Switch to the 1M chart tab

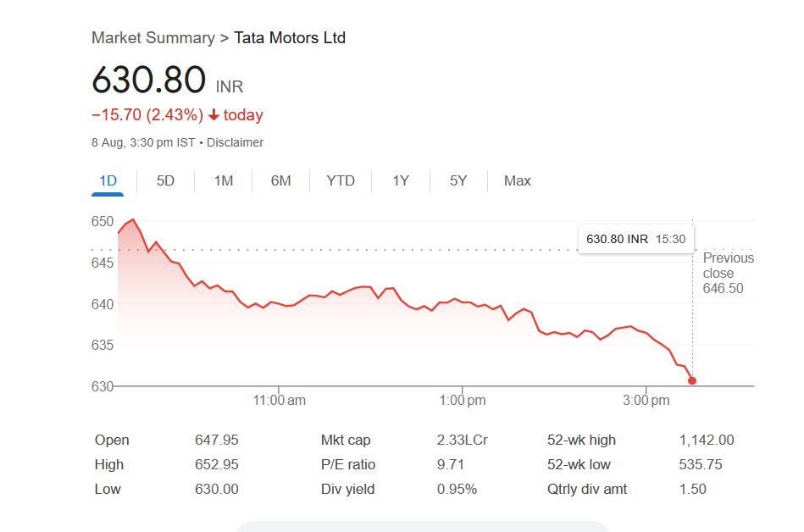[x=224, y=180]
